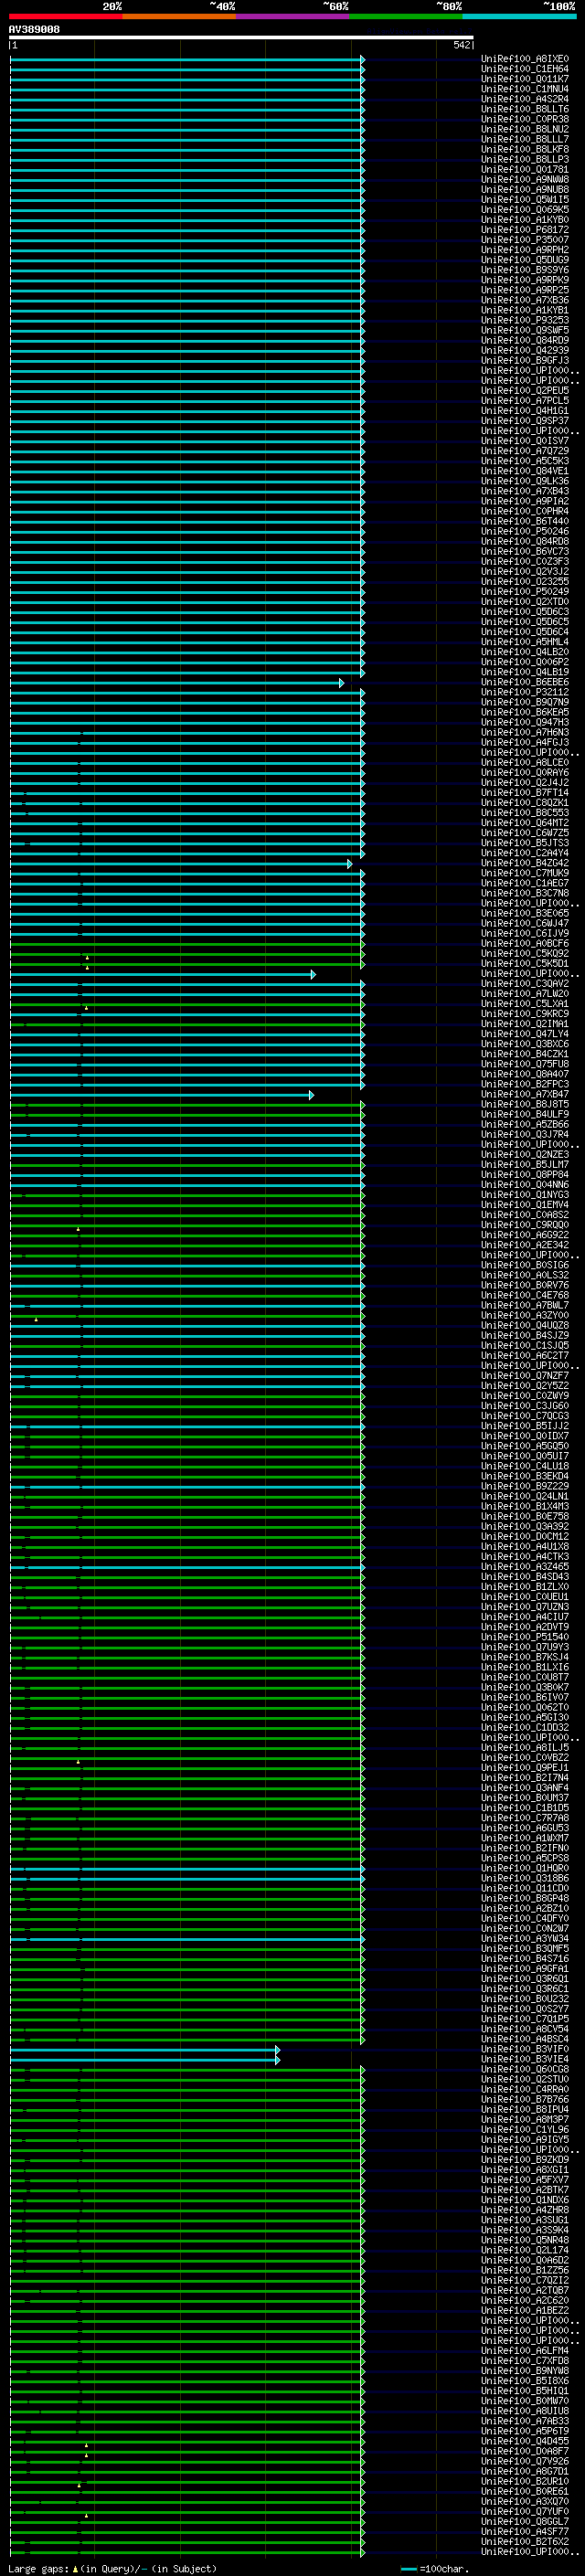This screenshot has height=2576, width=585.
Task: Open hit UniRef100_C1MNU4
Action: (x=525, y=89)
